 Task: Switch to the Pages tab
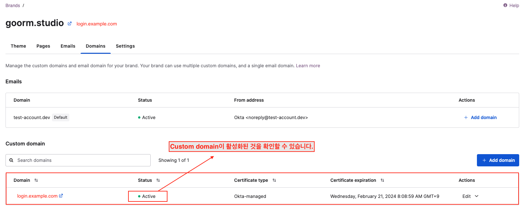coord(43,46)
